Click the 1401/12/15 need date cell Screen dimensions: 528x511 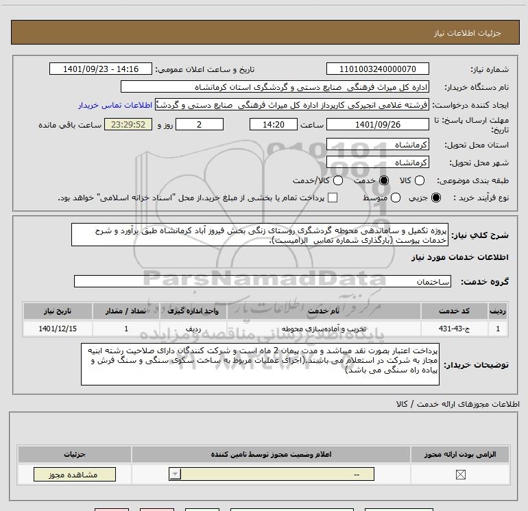tap(58, 329)
